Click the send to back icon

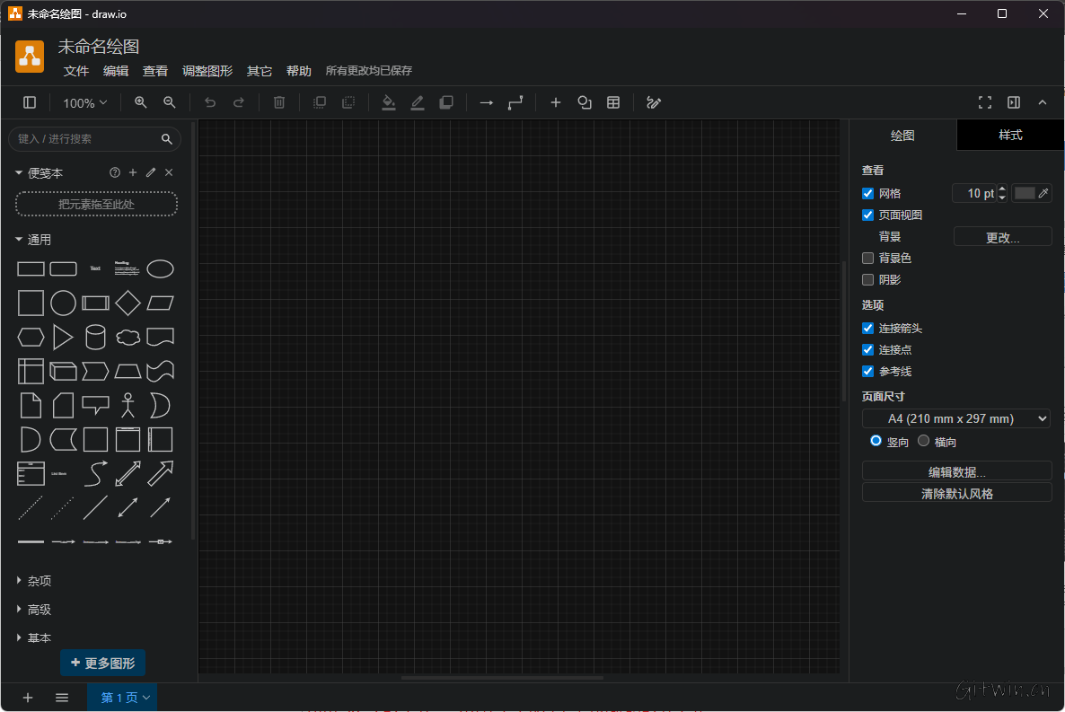tap(348, 102)
